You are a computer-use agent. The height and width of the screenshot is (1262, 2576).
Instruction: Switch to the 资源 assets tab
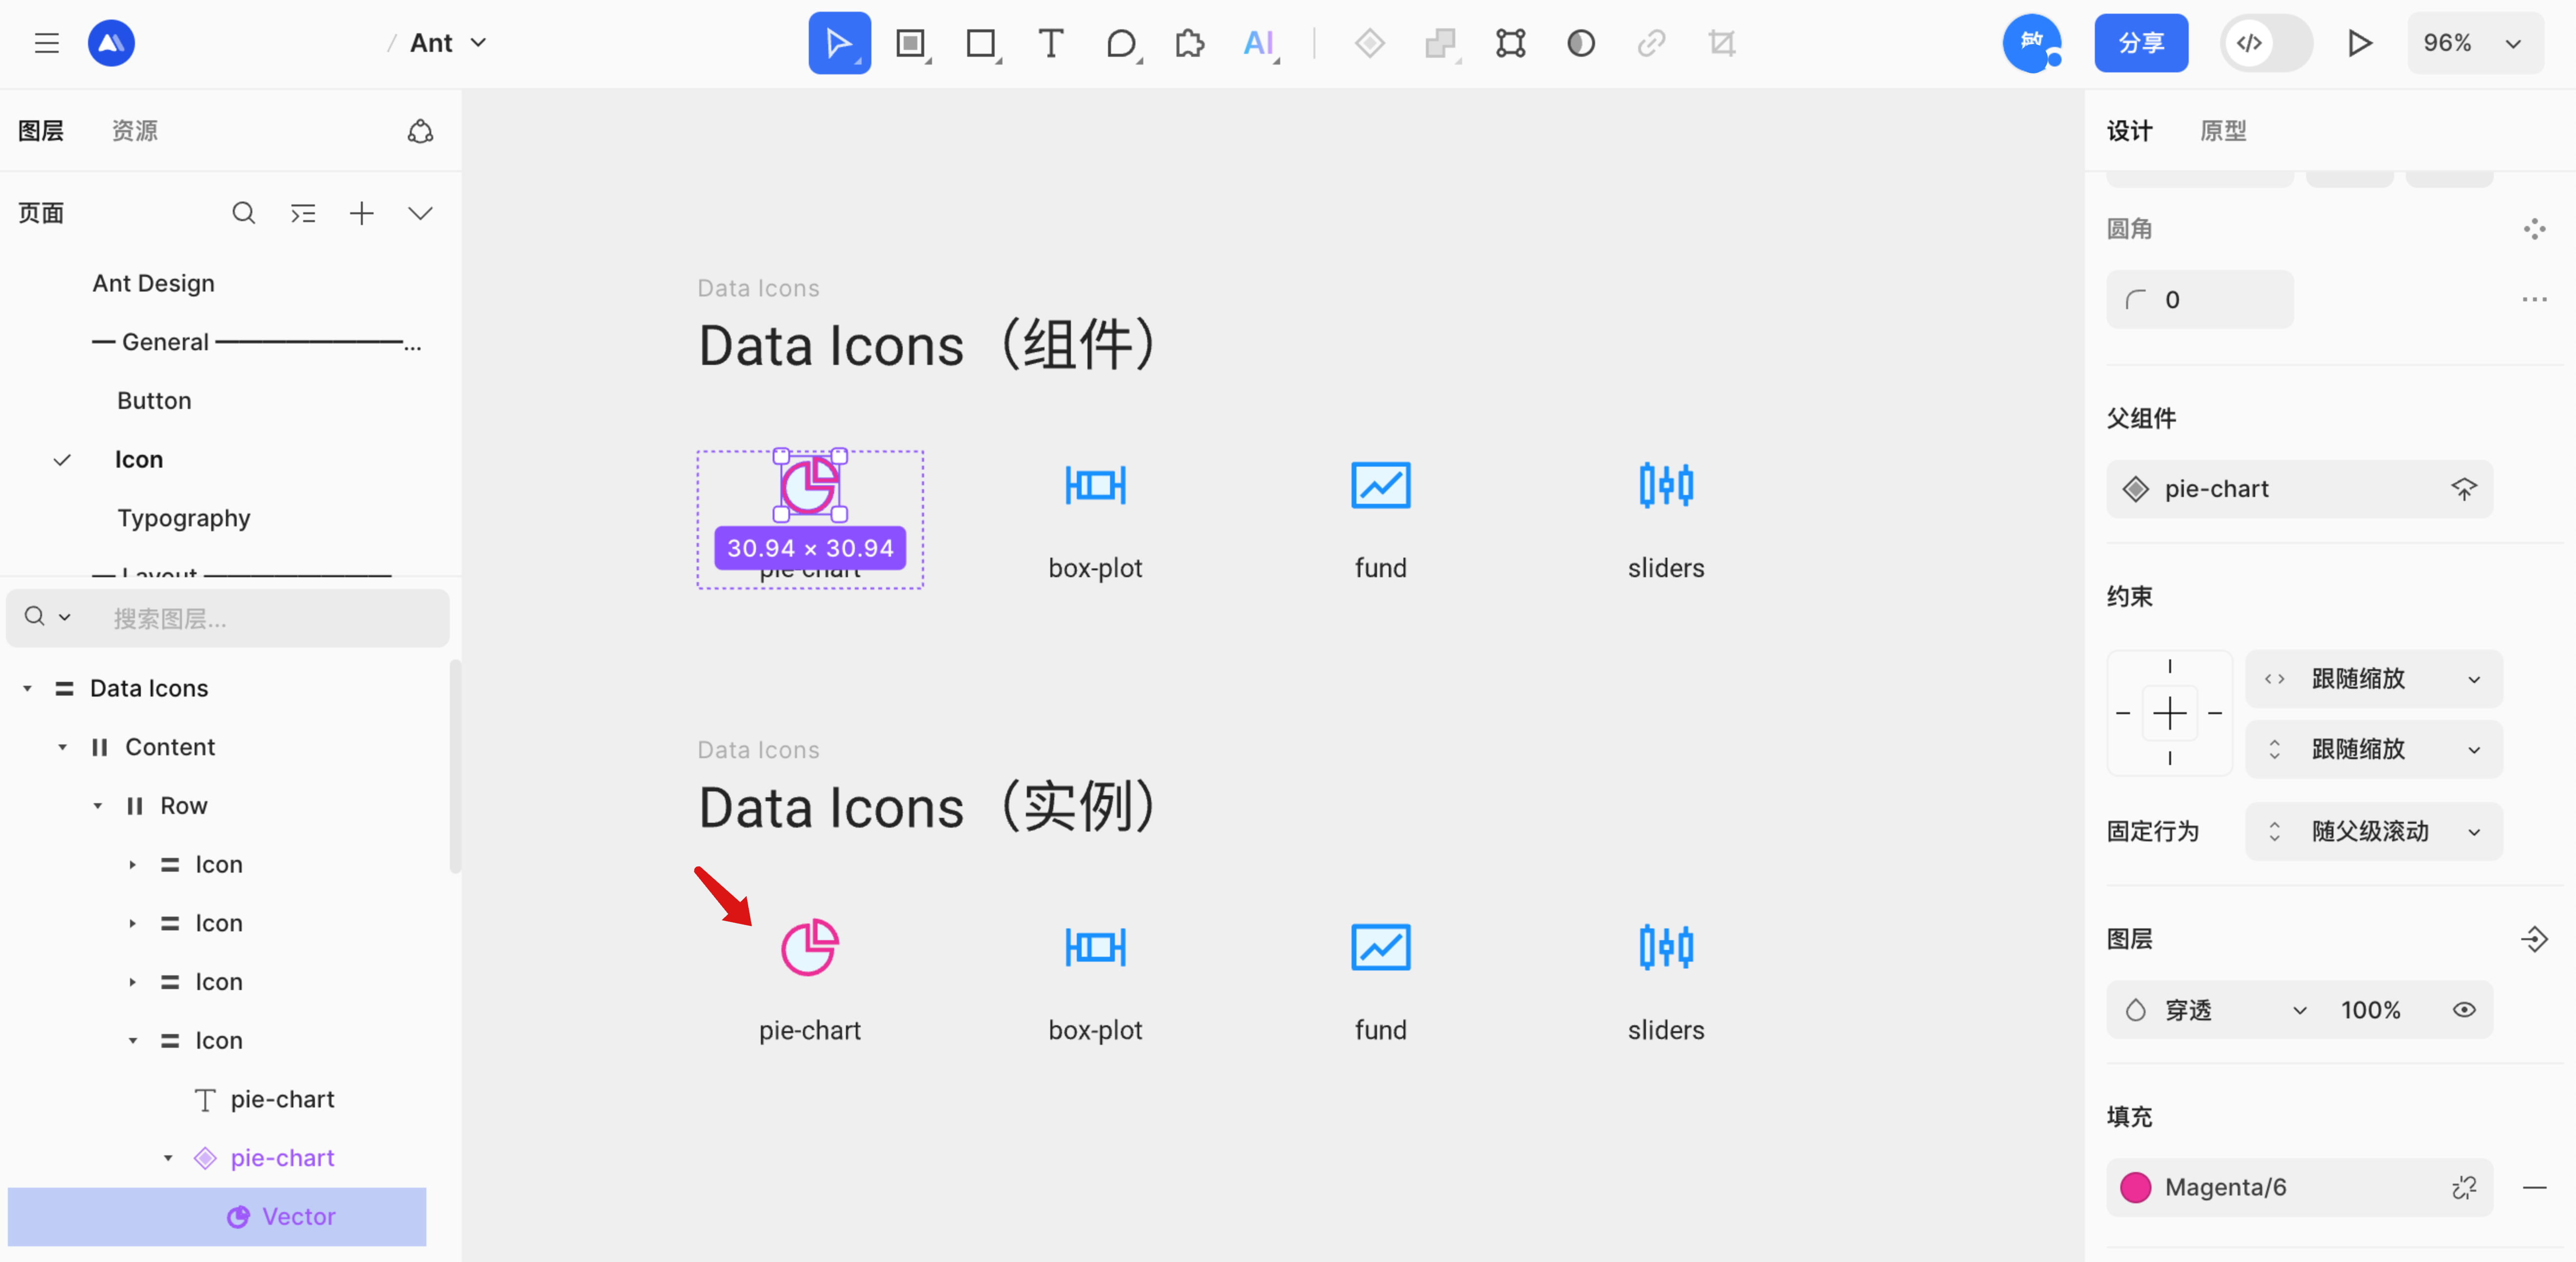(134, 131)
